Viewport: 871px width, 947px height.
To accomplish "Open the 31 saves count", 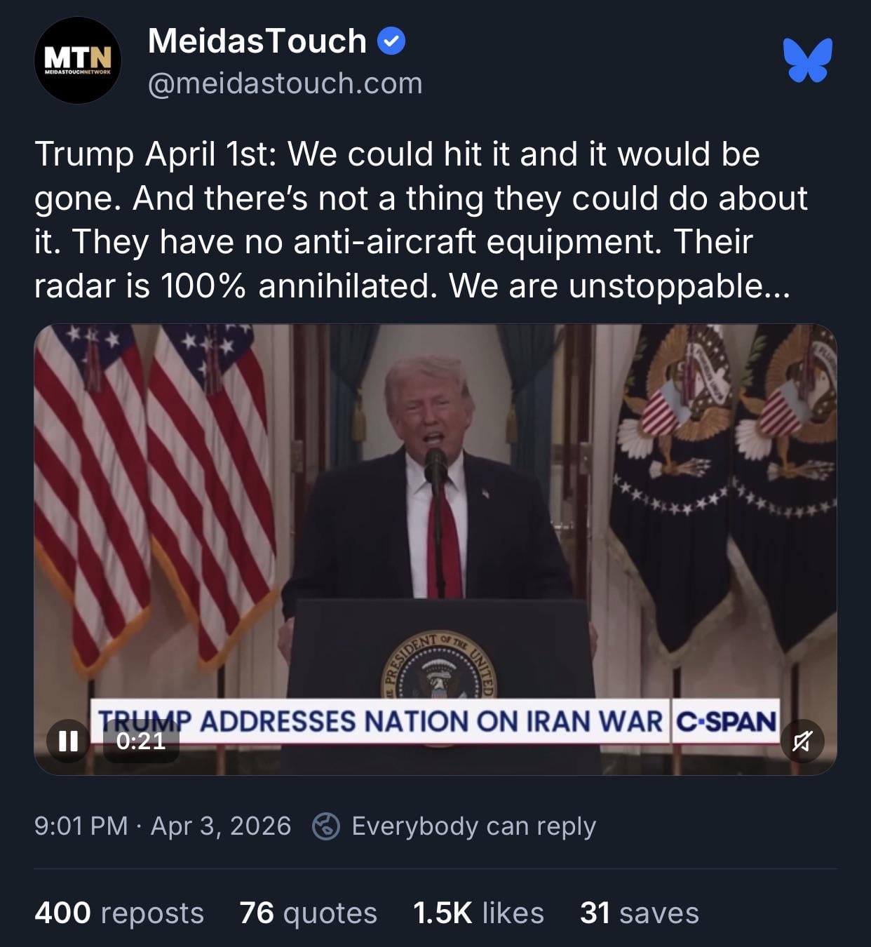I will coord(639,913).
